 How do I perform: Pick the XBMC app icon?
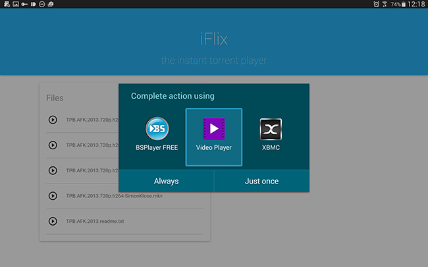271,129
